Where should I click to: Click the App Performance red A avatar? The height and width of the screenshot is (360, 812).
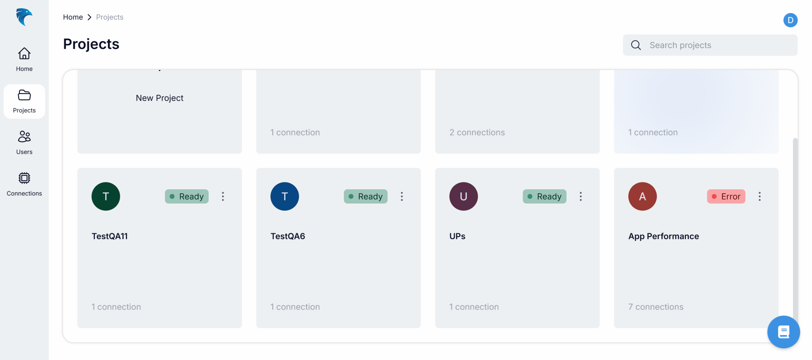coord(642,196)
